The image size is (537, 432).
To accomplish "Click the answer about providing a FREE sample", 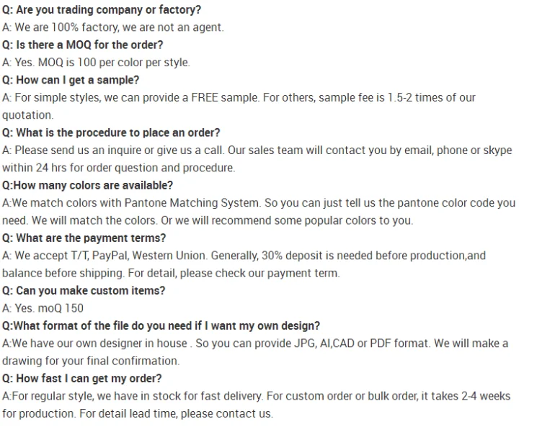I will pyautogui.click(x=239, y=97).
